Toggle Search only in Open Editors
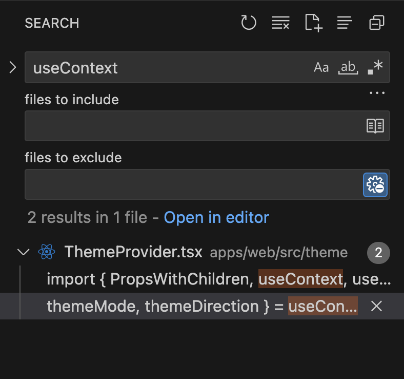404x379 pixels. click(x=375, y=126)
